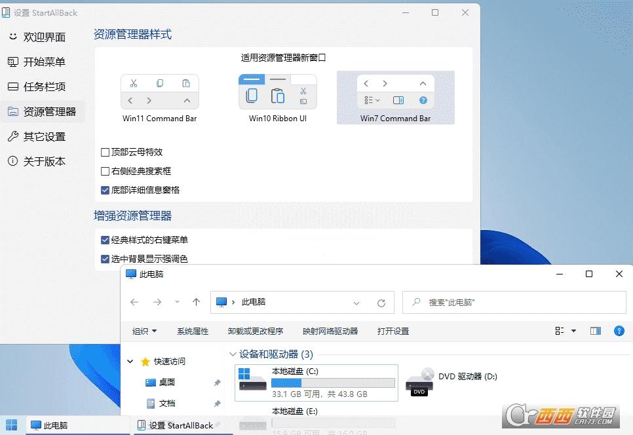Viewport: 633px width, 435px height.
Task: Select 资源管理器 in the sidebar
Action: (42, 112)
